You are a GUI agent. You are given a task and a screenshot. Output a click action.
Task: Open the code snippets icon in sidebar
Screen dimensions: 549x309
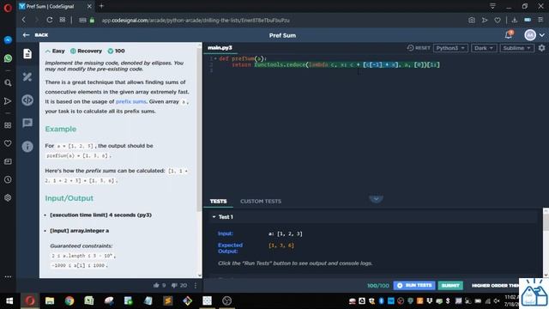[27, 100]
